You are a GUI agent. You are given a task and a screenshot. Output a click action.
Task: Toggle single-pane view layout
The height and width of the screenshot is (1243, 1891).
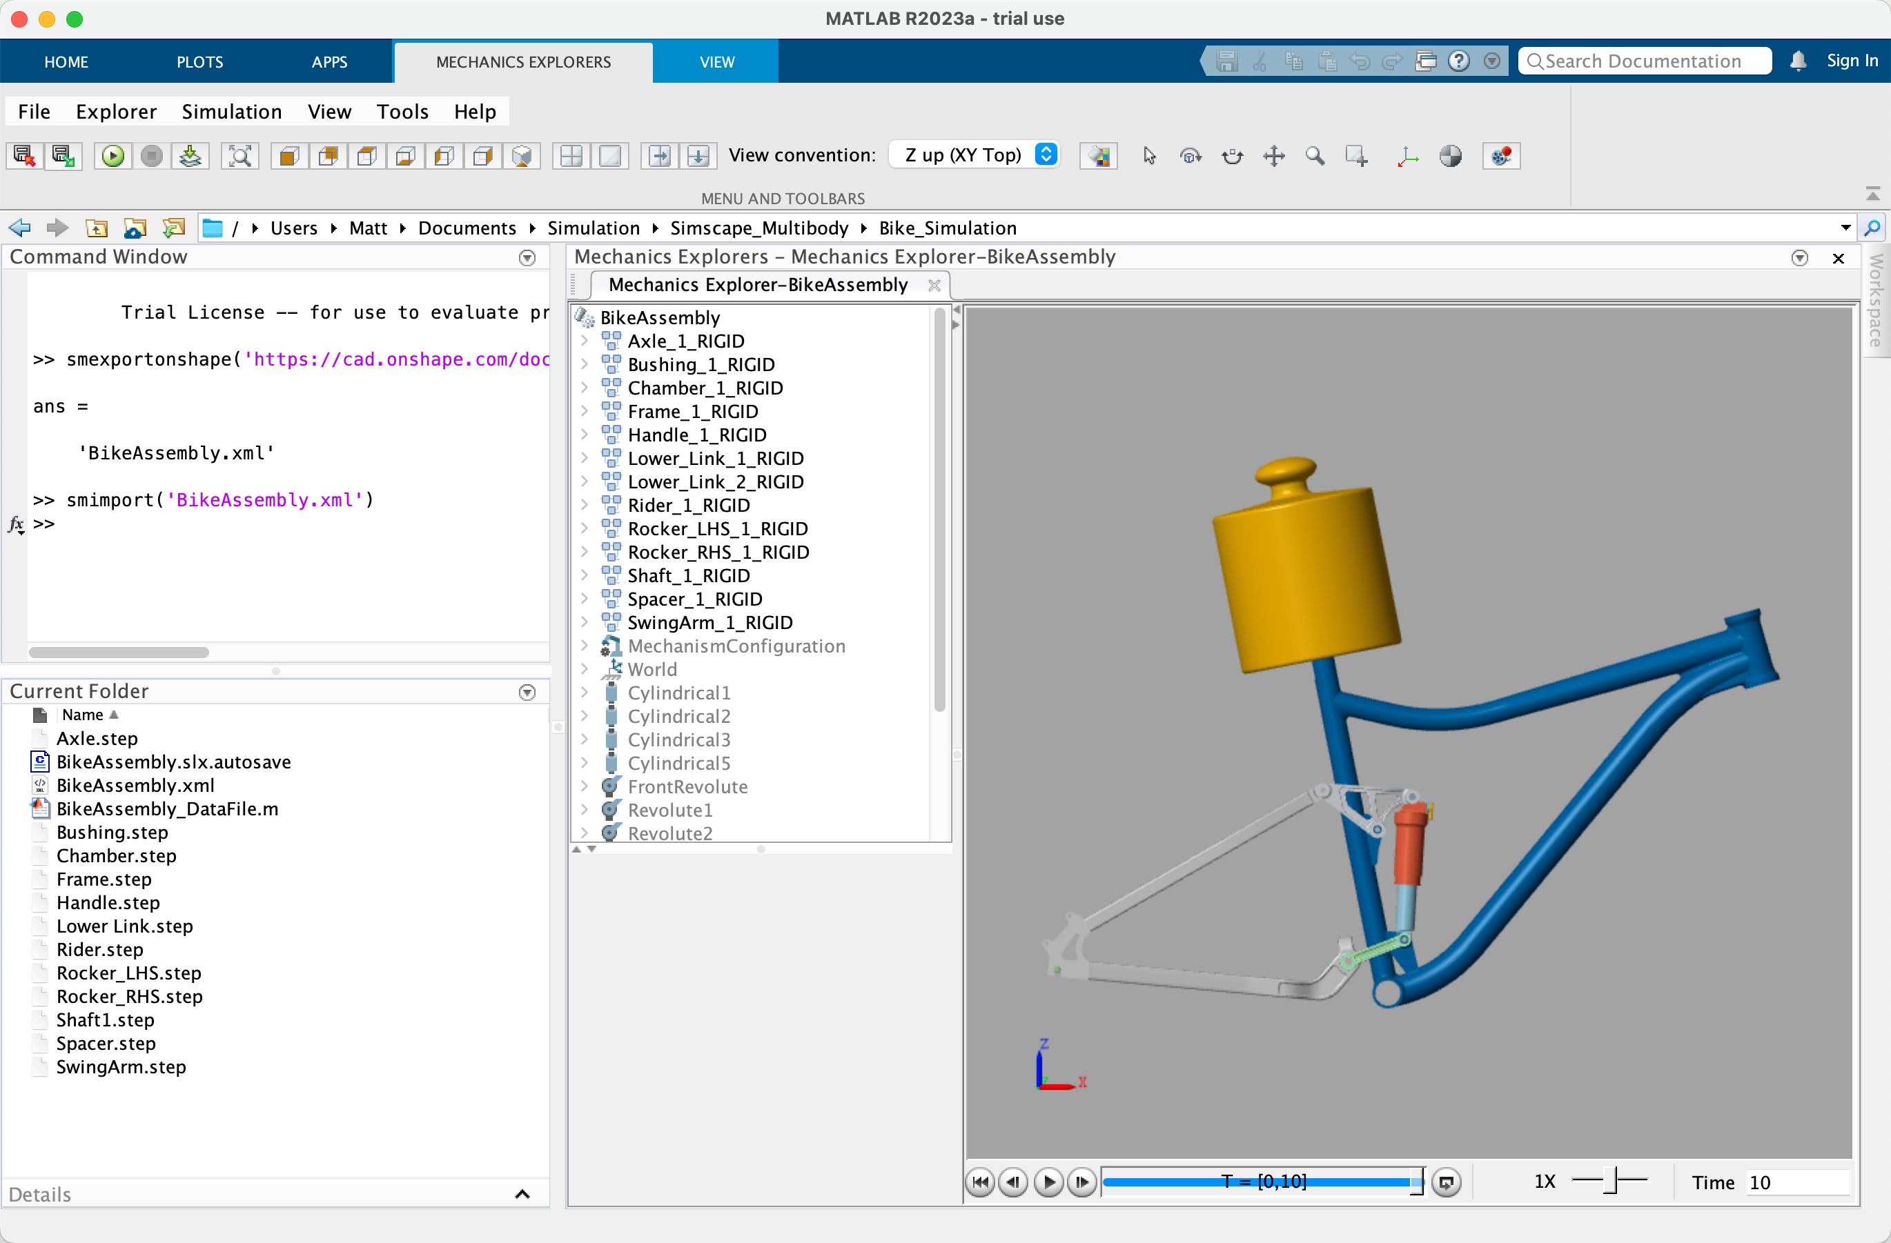click(610, 156)
